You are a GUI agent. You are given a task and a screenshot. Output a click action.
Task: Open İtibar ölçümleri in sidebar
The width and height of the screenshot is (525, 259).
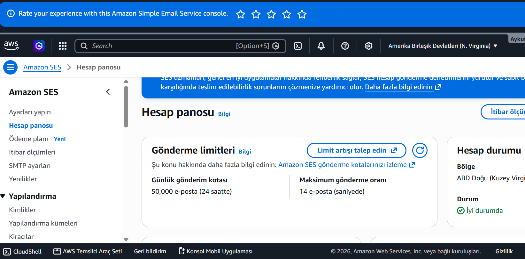coord(32,152)
